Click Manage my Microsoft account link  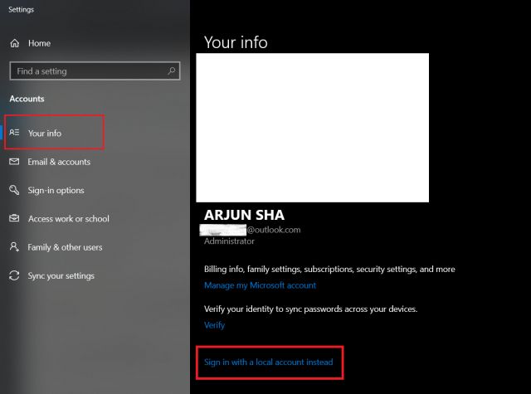(x=260, y=285)
